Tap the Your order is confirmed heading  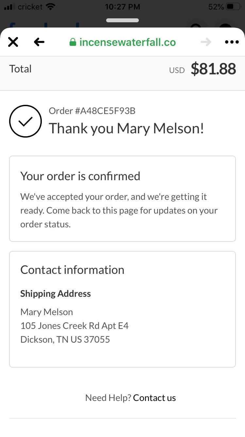click(x=80, y=176)
